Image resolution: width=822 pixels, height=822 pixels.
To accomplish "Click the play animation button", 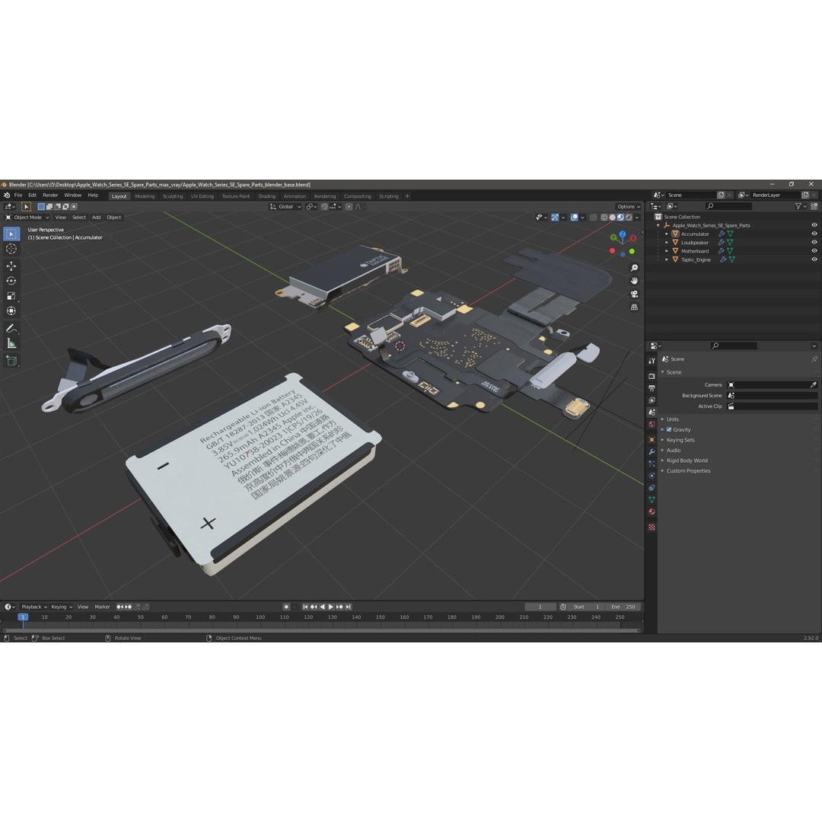I will click(x=331, y=607).
